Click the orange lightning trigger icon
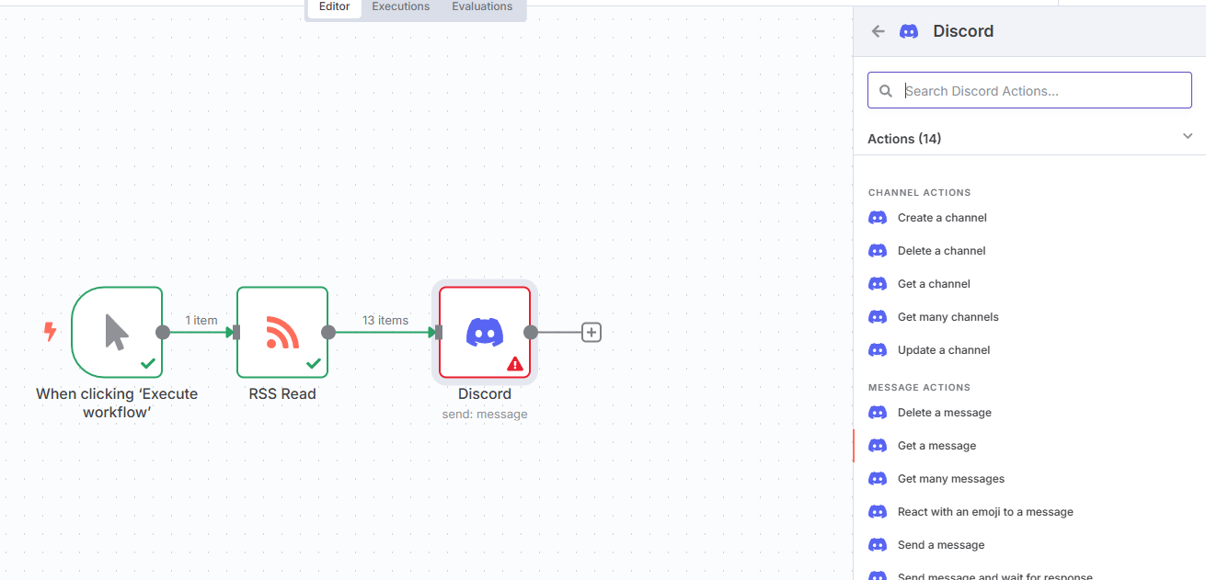 pyautogui.click(x=50, y=331)
